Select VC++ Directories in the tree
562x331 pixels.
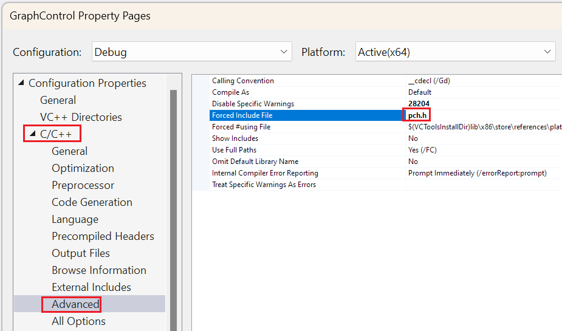pyautogui.click(x=81, y=117)
